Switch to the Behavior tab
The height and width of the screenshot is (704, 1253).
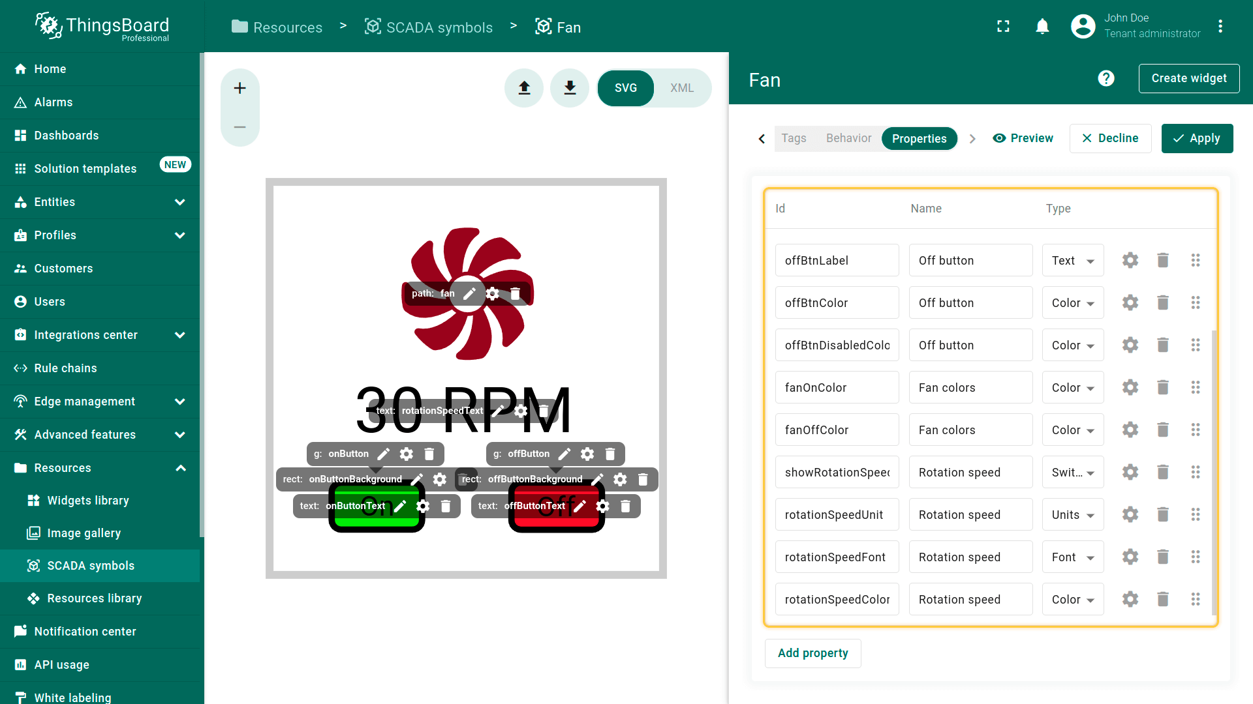[848, 138]
